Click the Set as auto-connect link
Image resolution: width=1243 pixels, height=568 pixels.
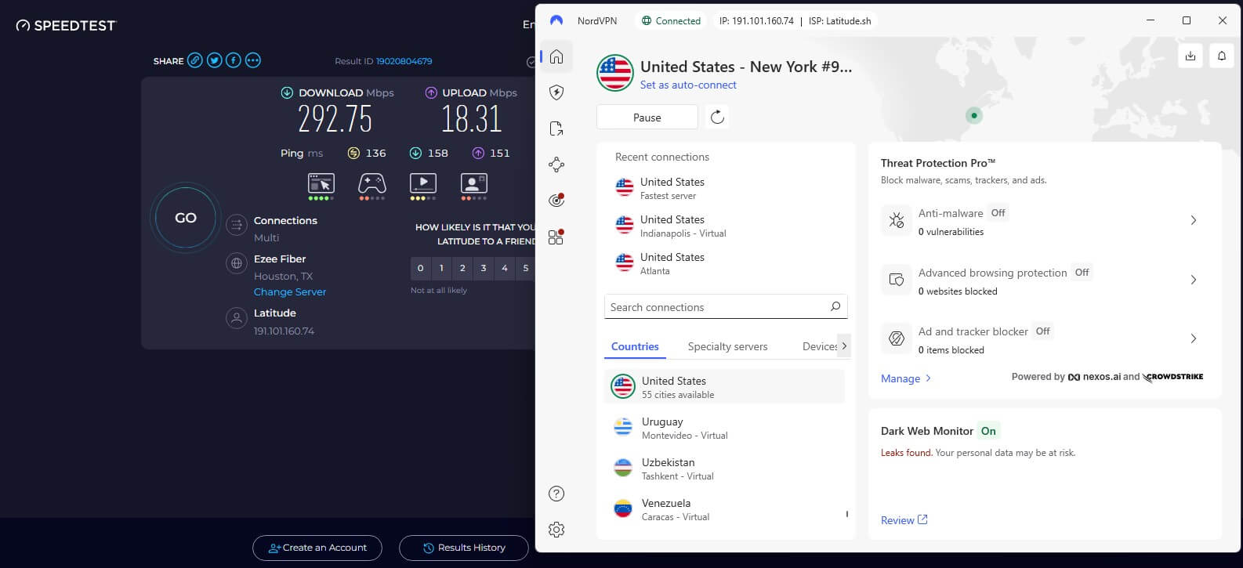[x=688, y=85]
